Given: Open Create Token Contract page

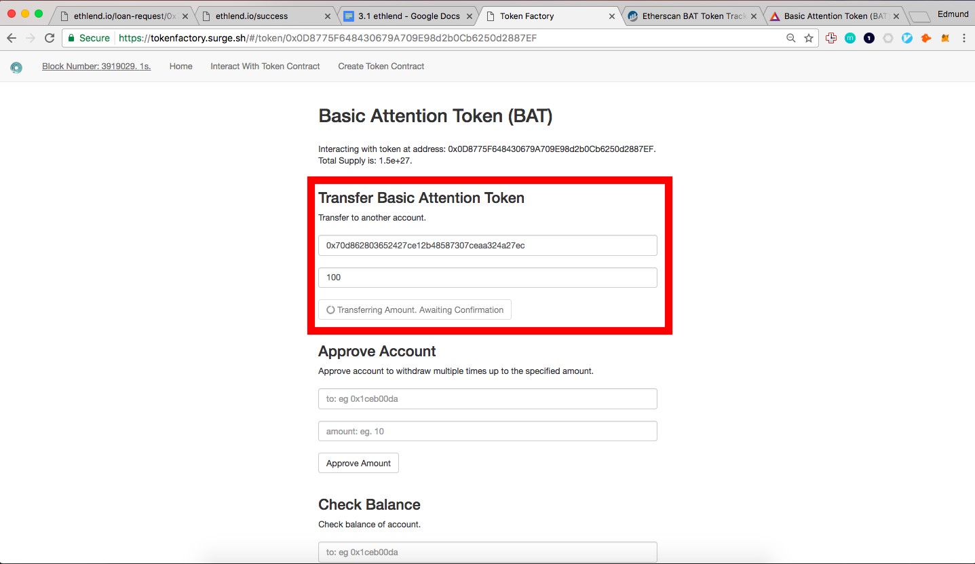Looking at the screenshot, I should click(x=381, y=67).
